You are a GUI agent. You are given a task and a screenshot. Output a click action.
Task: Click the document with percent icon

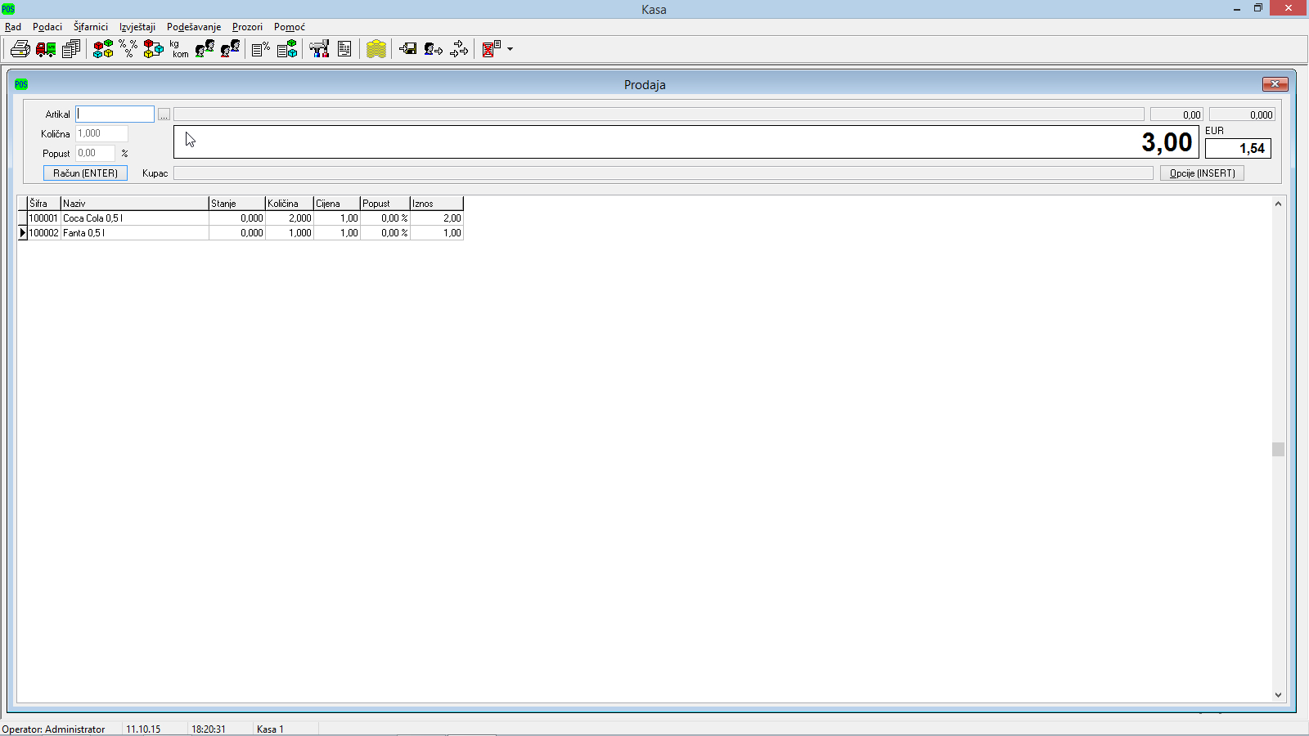[x=261, y=49]
